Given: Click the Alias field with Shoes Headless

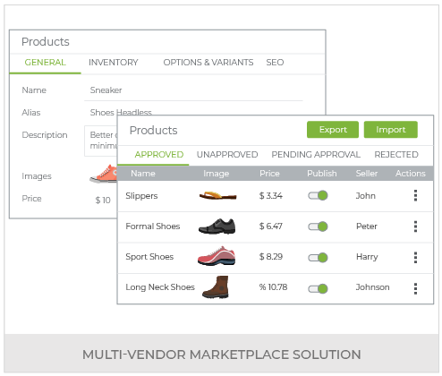Looking at the screenshot, I should [x=121, y=113].
